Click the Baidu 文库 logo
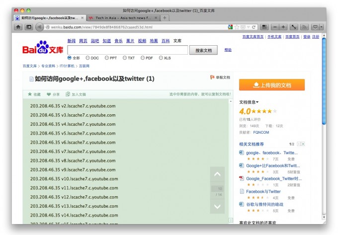This screenshot has width=338, height=235. coord(43,47)
